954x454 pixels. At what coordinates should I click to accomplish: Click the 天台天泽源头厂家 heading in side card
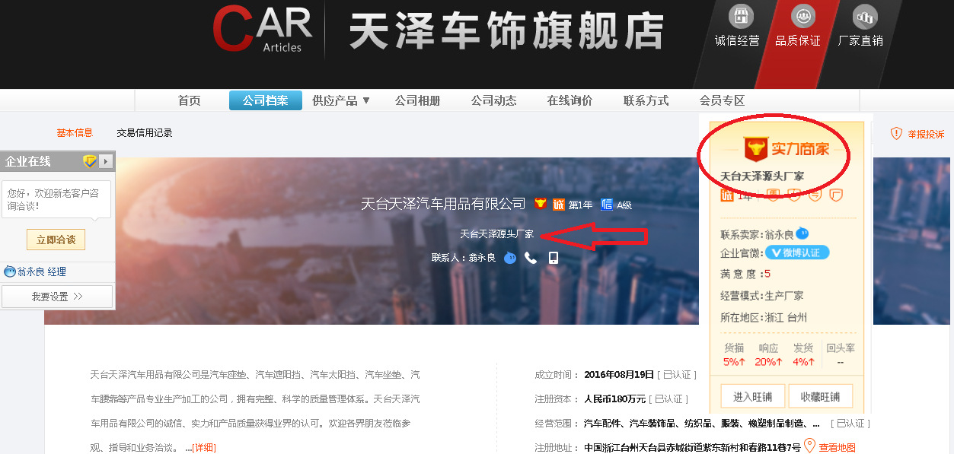pos(762,176)
